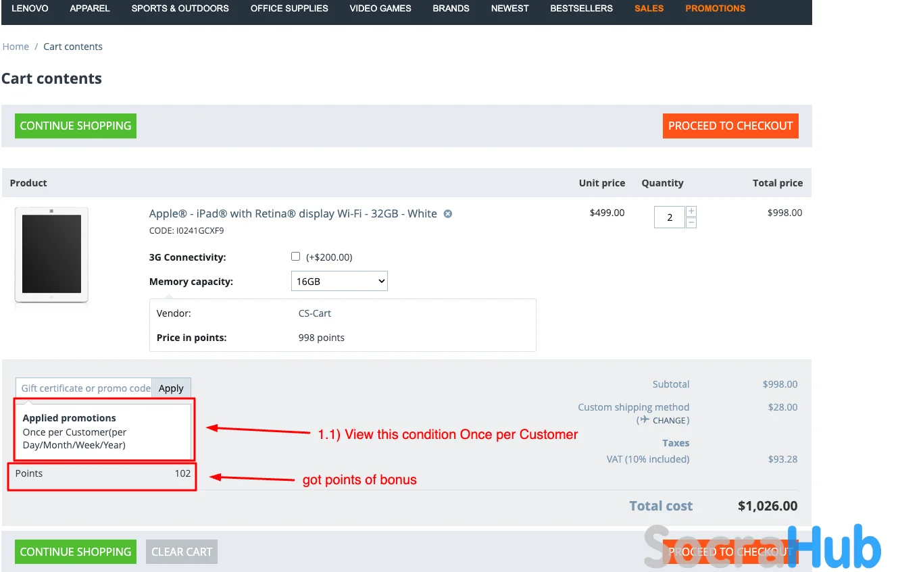Open the Video Games menu
Viewport: 898px width, 572px height.
[380, 9]
